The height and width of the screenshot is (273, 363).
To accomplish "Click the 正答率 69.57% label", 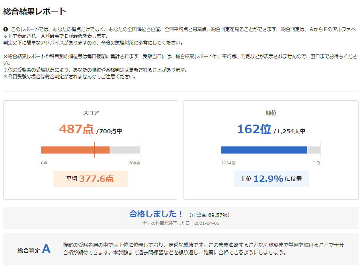I will [x=209, y=215].
